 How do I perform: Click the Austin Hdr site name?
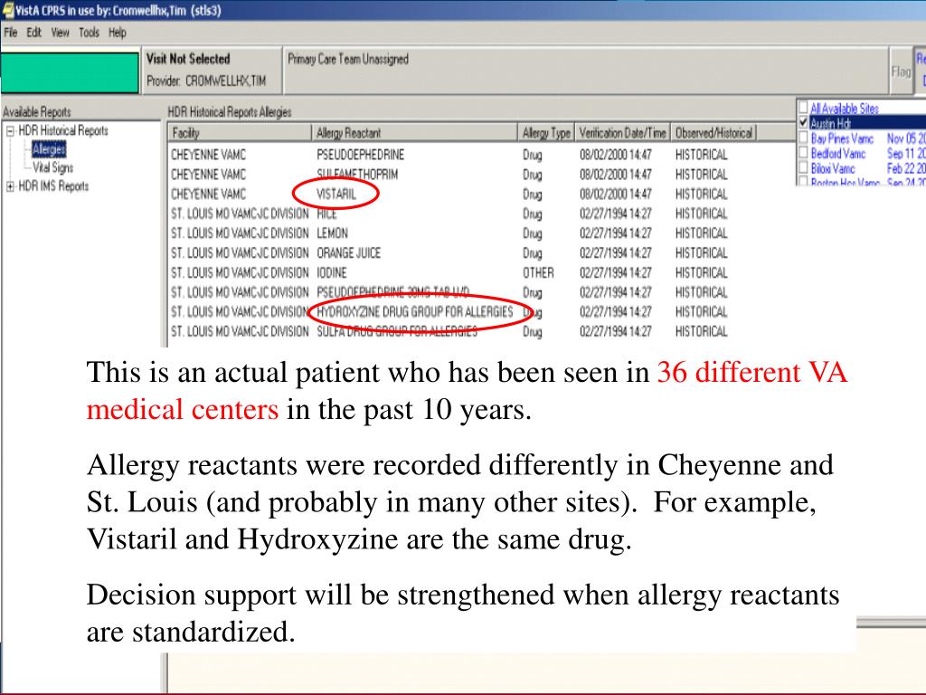[830, 123]
